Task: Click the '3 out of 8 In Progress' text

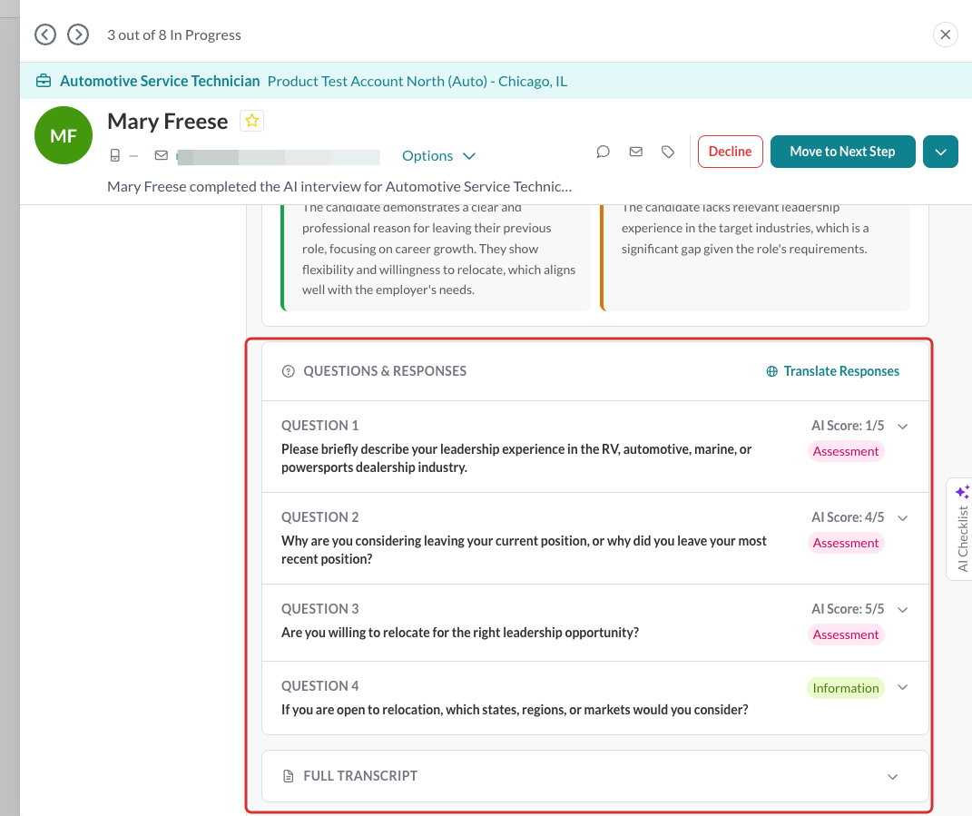Action: (174, 35)
